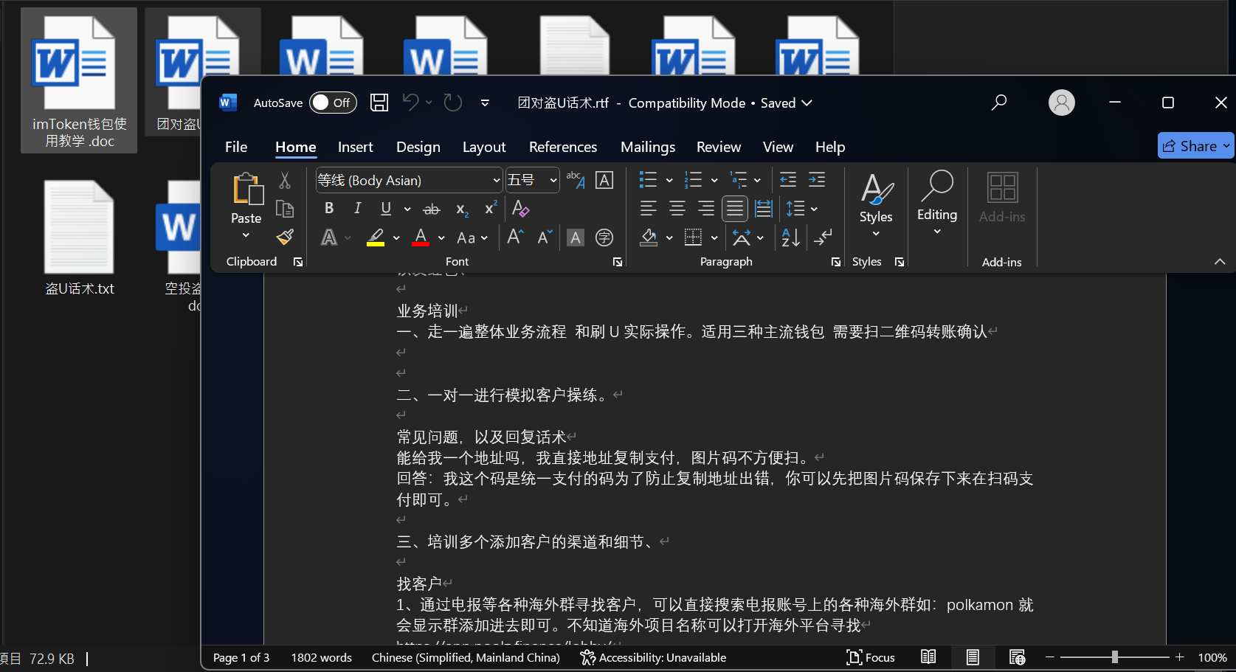The height and width of the screenshot is (672, 1236).
Task: Switch to the References tab
Action: point(562,147)
